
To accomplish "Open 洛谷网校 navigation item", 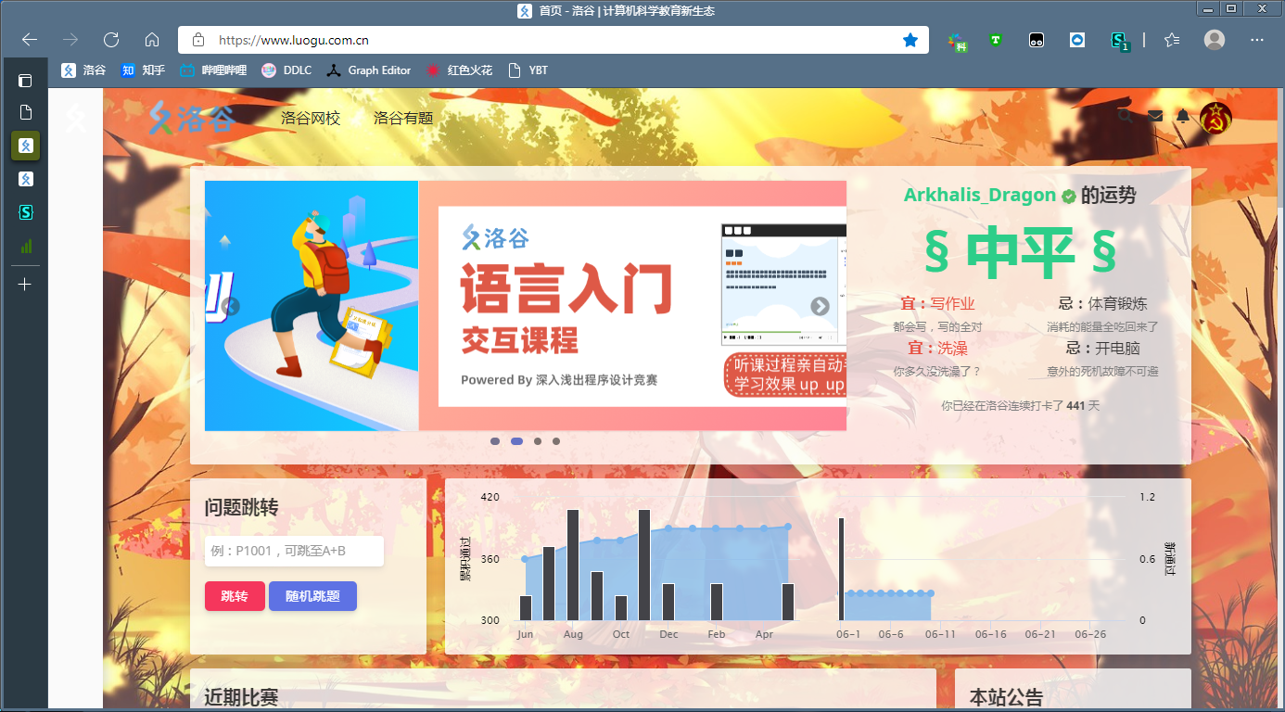I will point(311,118).
